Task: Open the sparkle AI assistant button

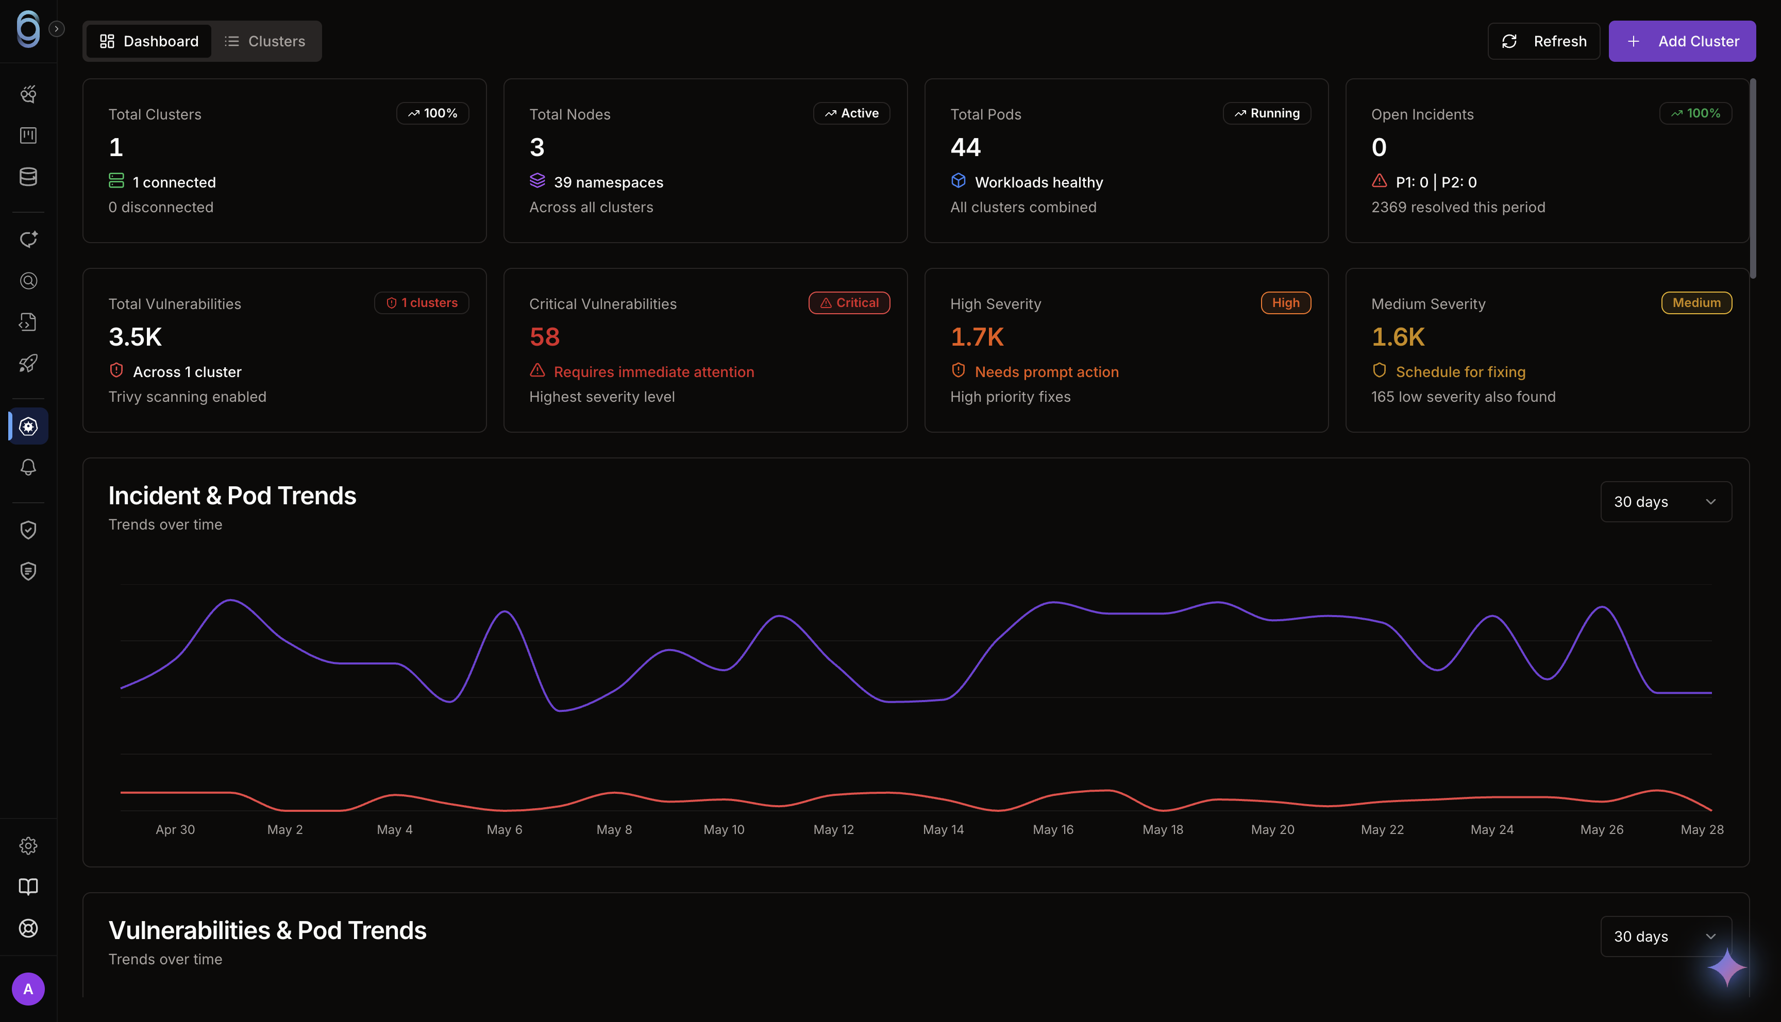Action: 1726,968
